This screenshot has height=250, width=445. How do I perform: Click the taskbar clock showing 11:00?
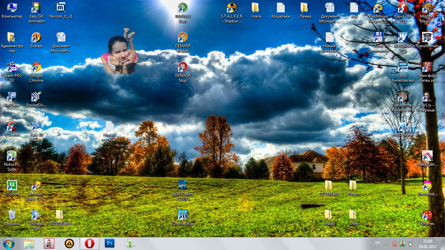[427, 243]
